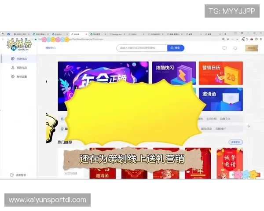This screenshot has width=264, height=211.
Task: Open the browser hamburger menu icon
Action: click(261, 39)
